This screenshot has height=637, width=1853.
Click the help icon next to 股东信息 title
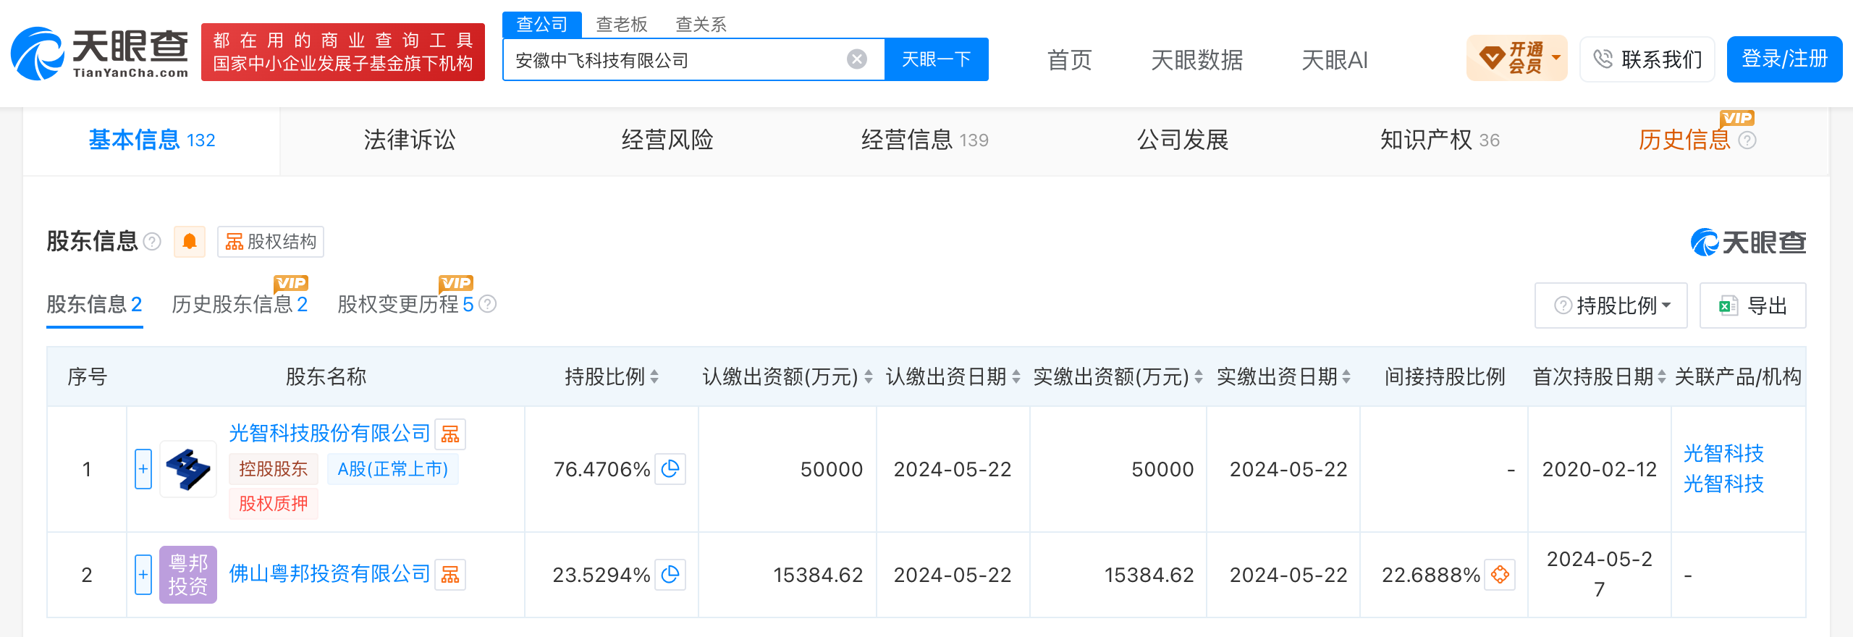152,242
